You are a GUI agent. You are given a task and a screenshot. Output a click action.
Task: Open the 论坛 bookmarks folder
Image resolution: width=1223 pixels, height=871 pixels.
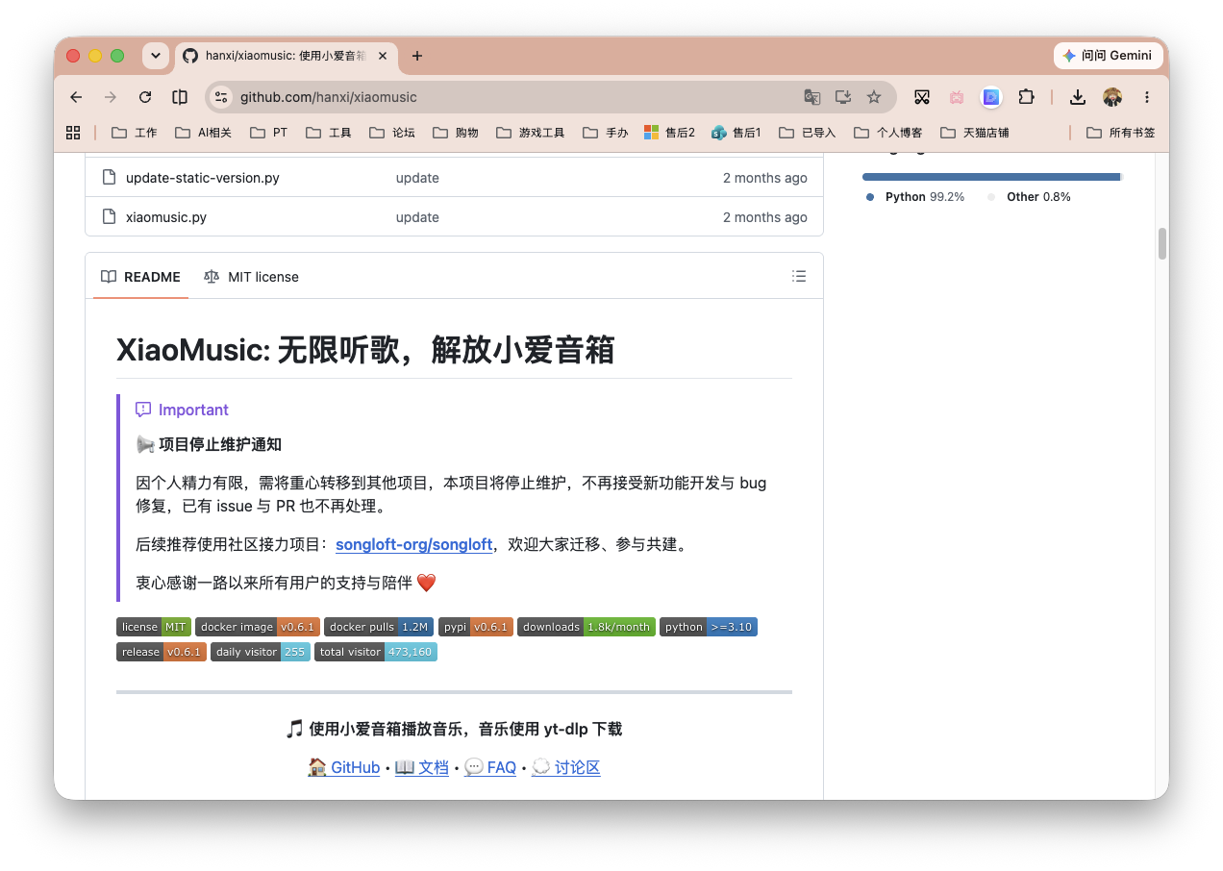[392, 133]
